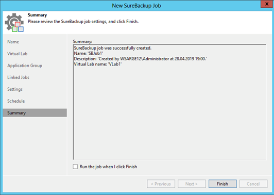The image size is (274, 195).
Task: Click the Summary label above the text box
Action: click(x=82, y=41)
